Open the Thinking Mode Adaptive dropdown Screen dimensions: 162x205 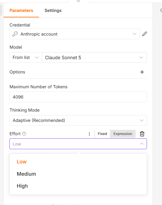[x=78, y=120]
